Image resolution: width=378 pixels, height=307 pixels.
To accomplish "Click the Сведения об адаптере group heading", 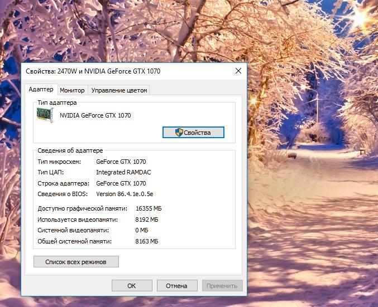I will tap(70, 150).
